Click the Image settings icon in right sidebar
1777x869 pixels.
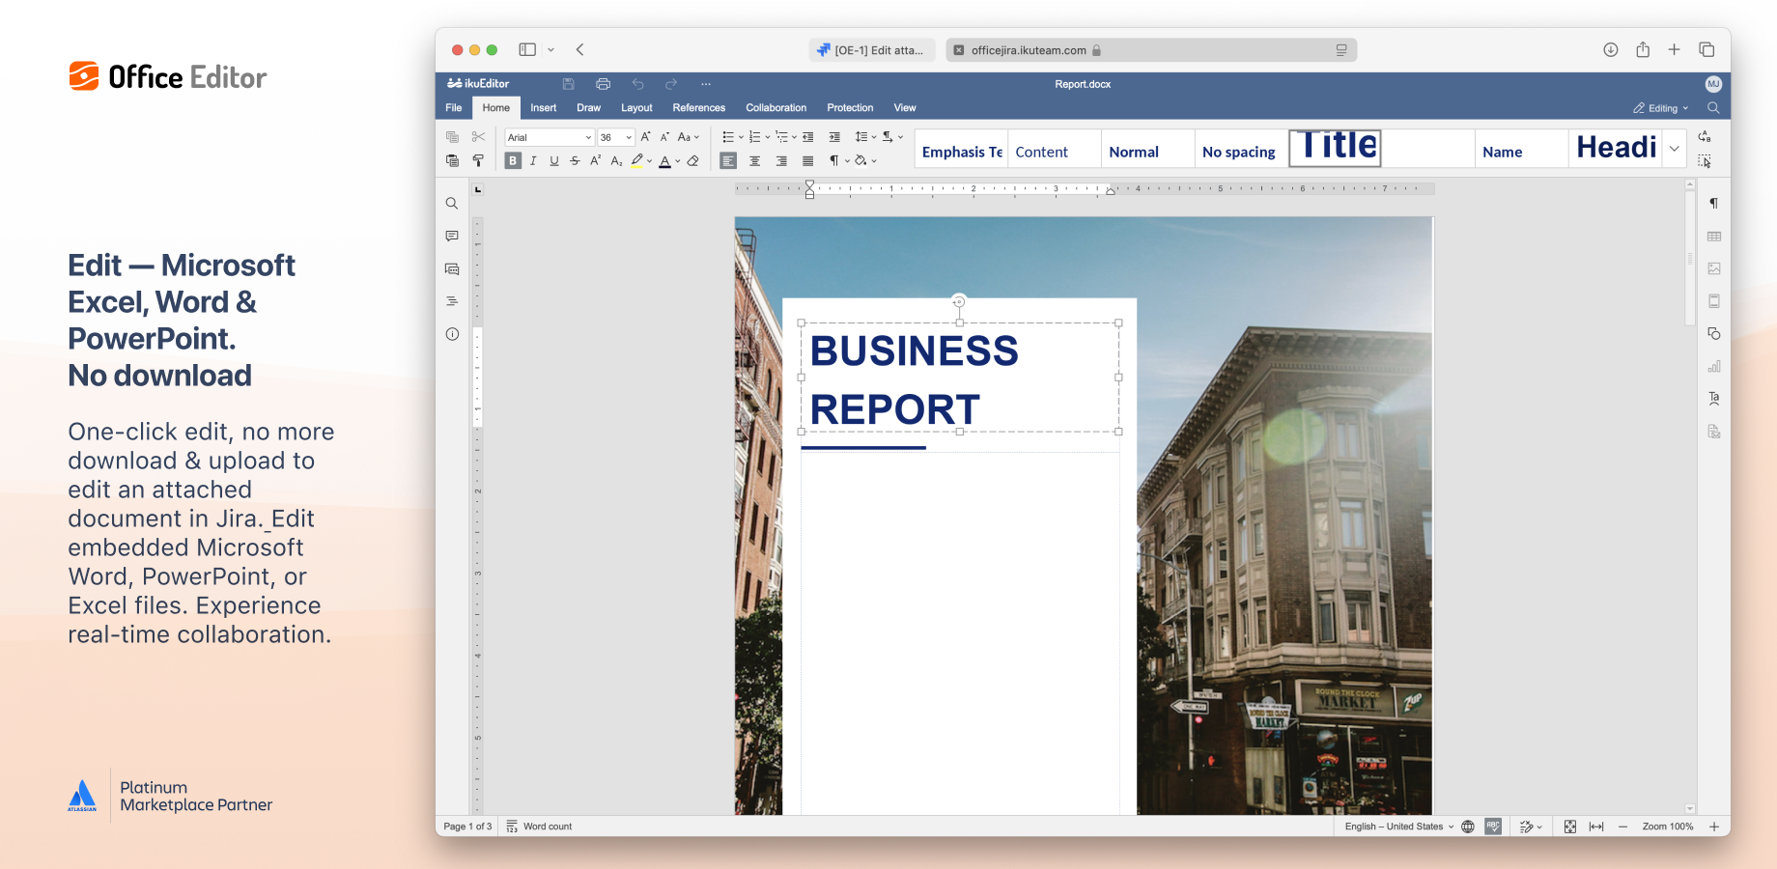tap(1714, 268)
